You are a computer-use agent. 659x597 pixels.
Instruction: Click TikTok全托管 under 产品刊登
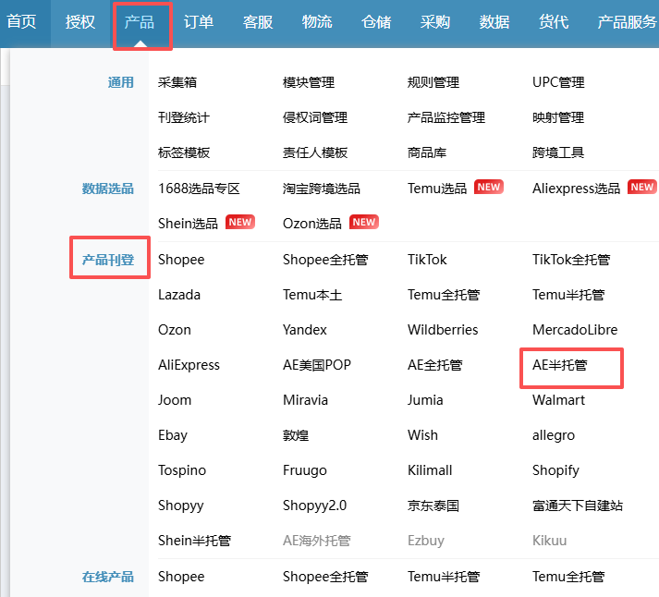(570, 260)
